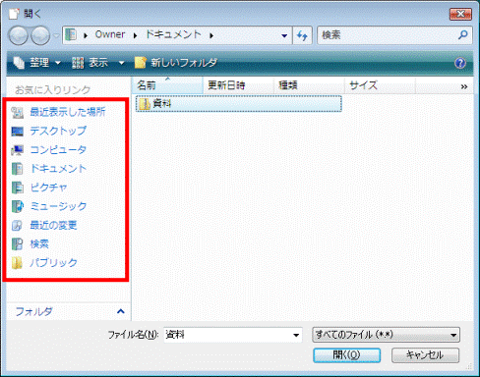This screenshot has width=480, height=377.
Task: Sort by 更新日時 column header
Action: pos(238,85)
